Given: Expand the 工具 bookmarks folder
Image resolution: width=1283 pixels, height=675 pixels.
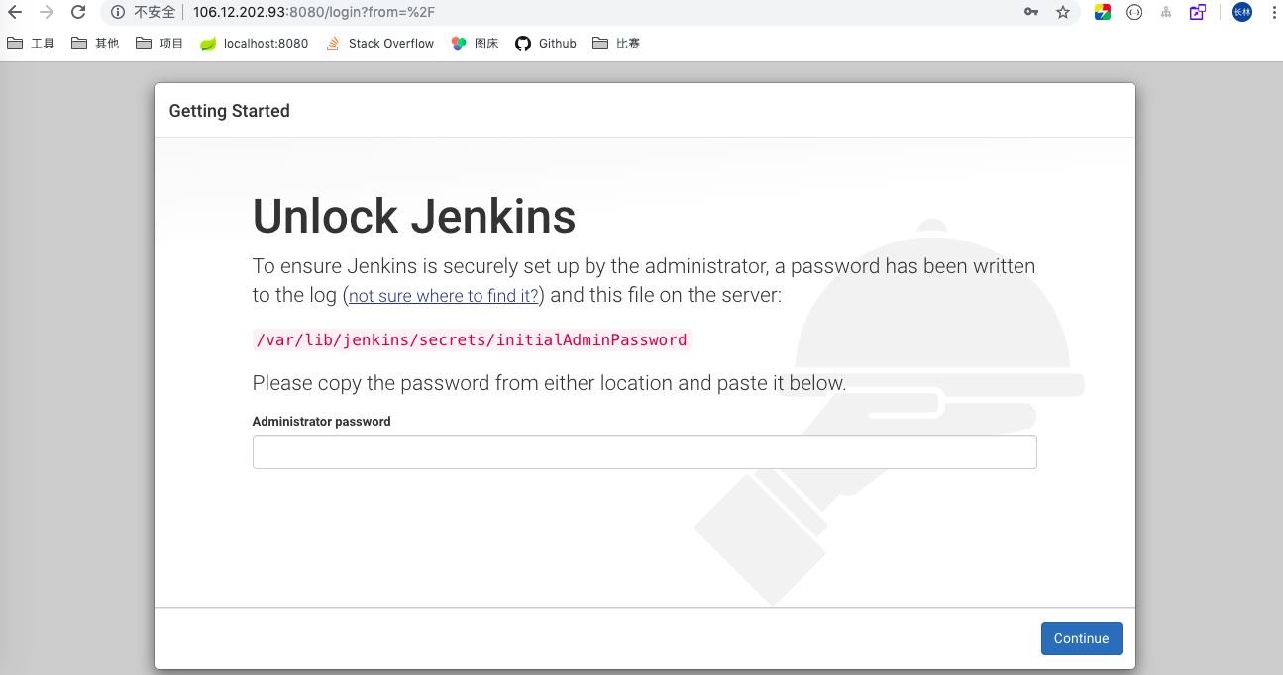Looking at the screenshot, I should pyautogui.click(x=31, y=44).
